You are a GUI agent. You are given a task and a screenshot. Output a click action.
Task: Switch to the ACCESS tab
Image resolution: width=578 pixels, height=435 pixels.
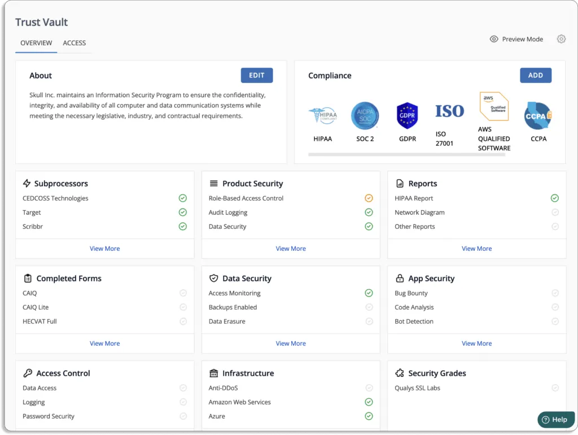click(74, 43)
